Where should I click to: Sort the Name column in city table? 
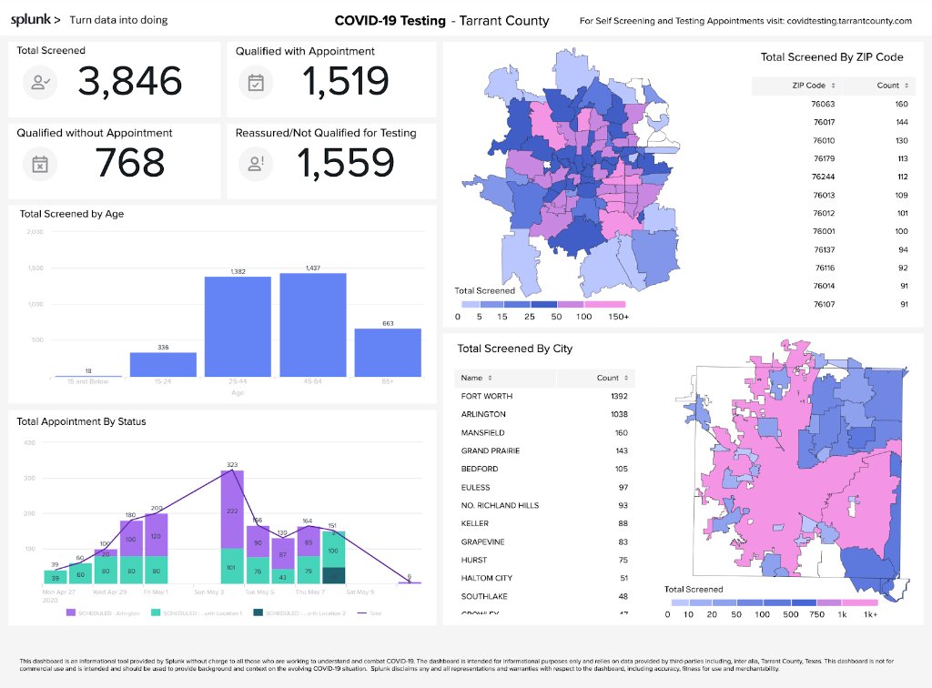pos(491,378)
